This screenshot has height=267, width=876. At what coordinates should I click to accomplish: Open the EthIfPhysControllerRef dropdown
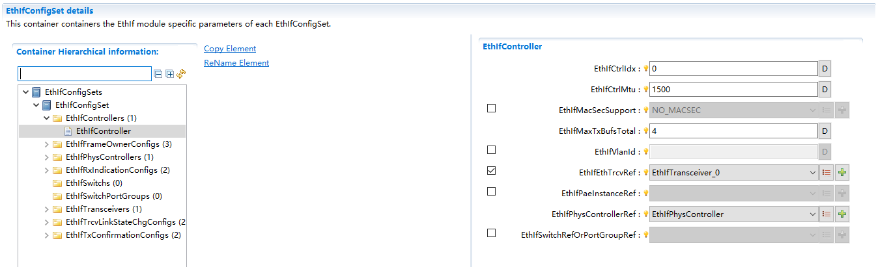pos(812,214)
